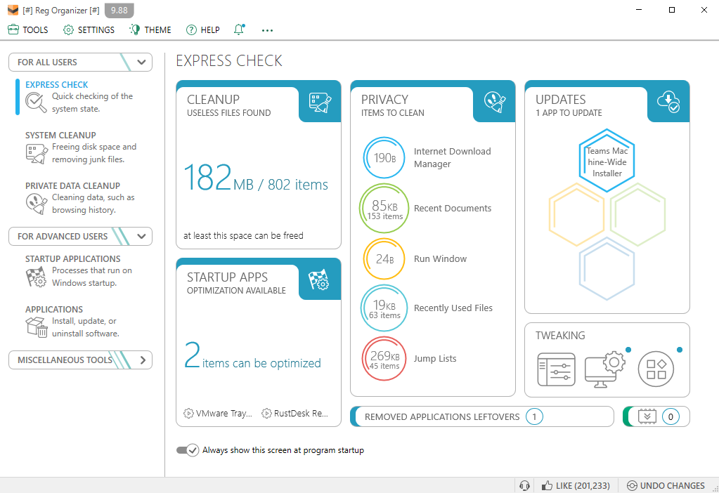Viewport: 719px width, 493px height.
Task: Click the 269 KB Jump Lists circle
Action: pyautogui.click(x=384, y=359)
